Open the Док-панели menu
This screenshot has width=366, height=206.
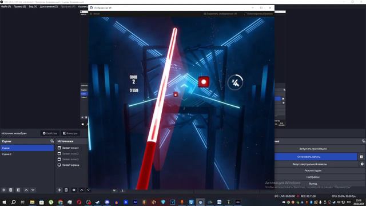tap(49, 6)
